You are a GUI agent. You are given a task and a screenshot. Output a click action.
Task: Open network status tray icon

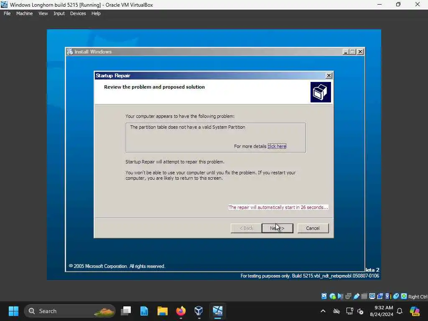pos(349,311)
